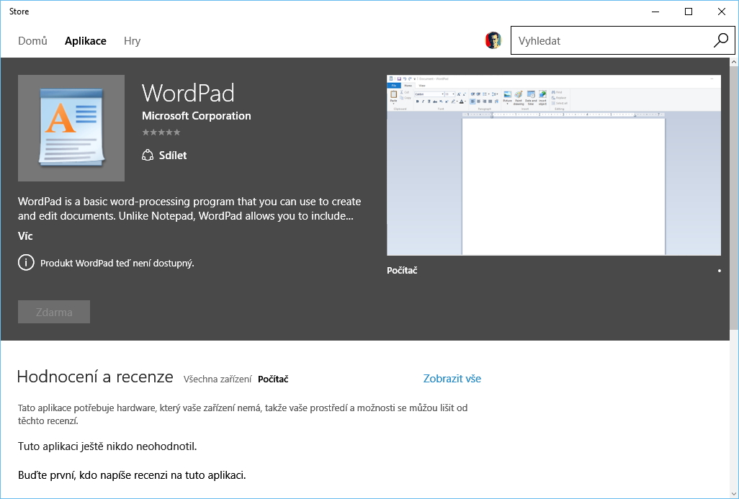Click the screenshot carousel dot indicator
This screenshot has width=739, height=499.
[x=719, y=271]
